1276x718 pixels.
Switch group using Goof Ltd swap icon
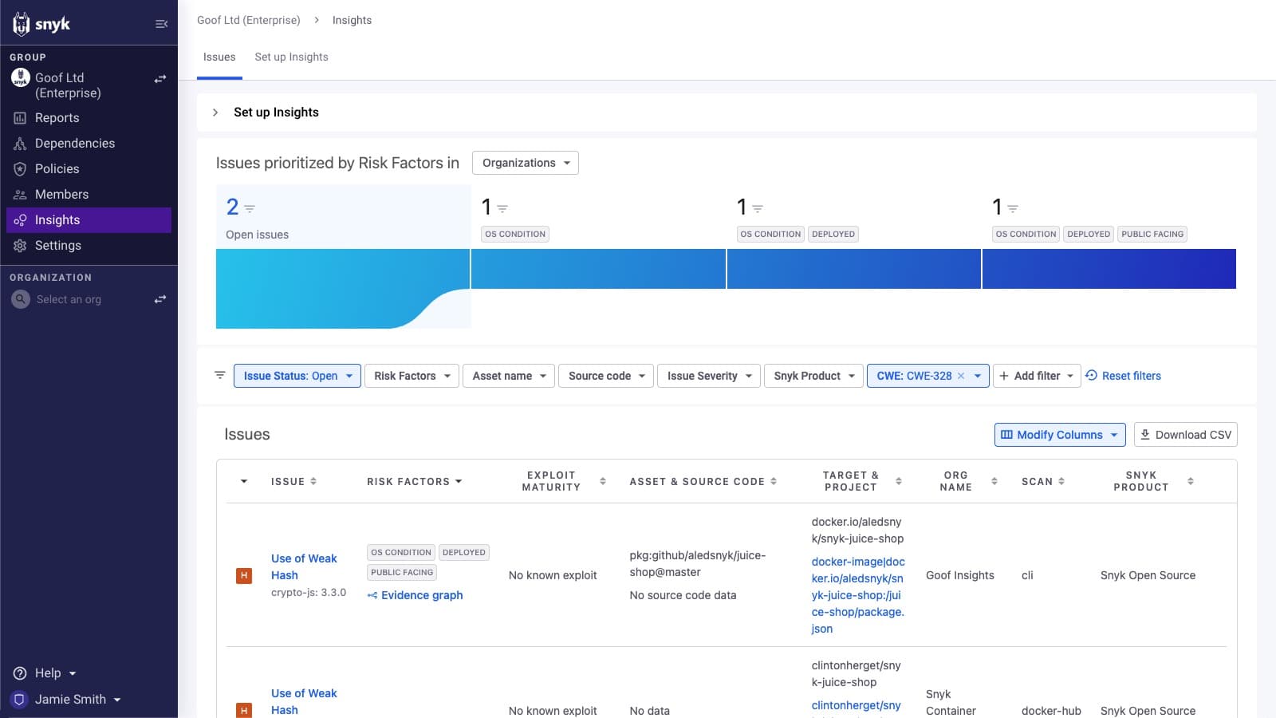coord(160,79)
